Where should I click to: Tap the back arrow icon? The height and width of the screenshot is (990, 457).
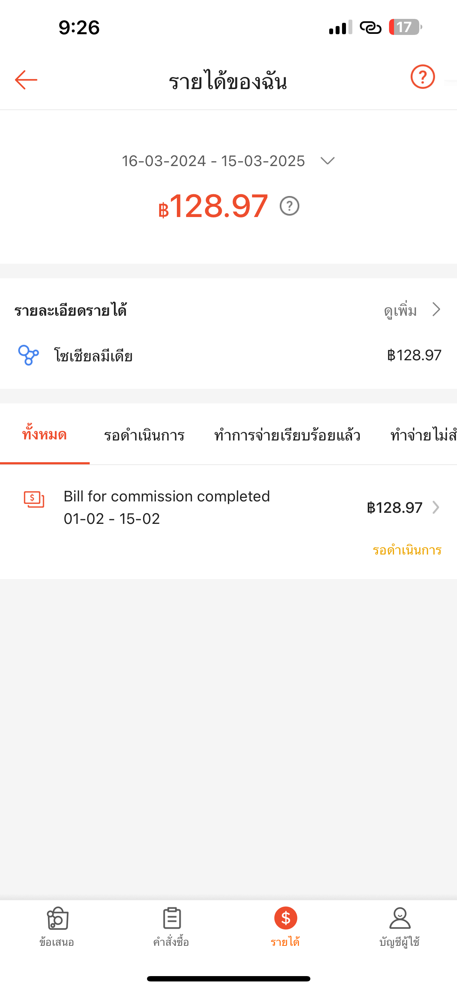pyautogui.click(x=26, y=80)
